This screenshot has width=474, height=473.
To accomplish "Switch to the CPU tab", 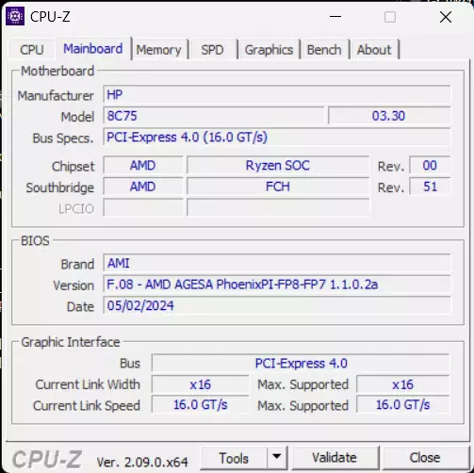I will [32, 50].
